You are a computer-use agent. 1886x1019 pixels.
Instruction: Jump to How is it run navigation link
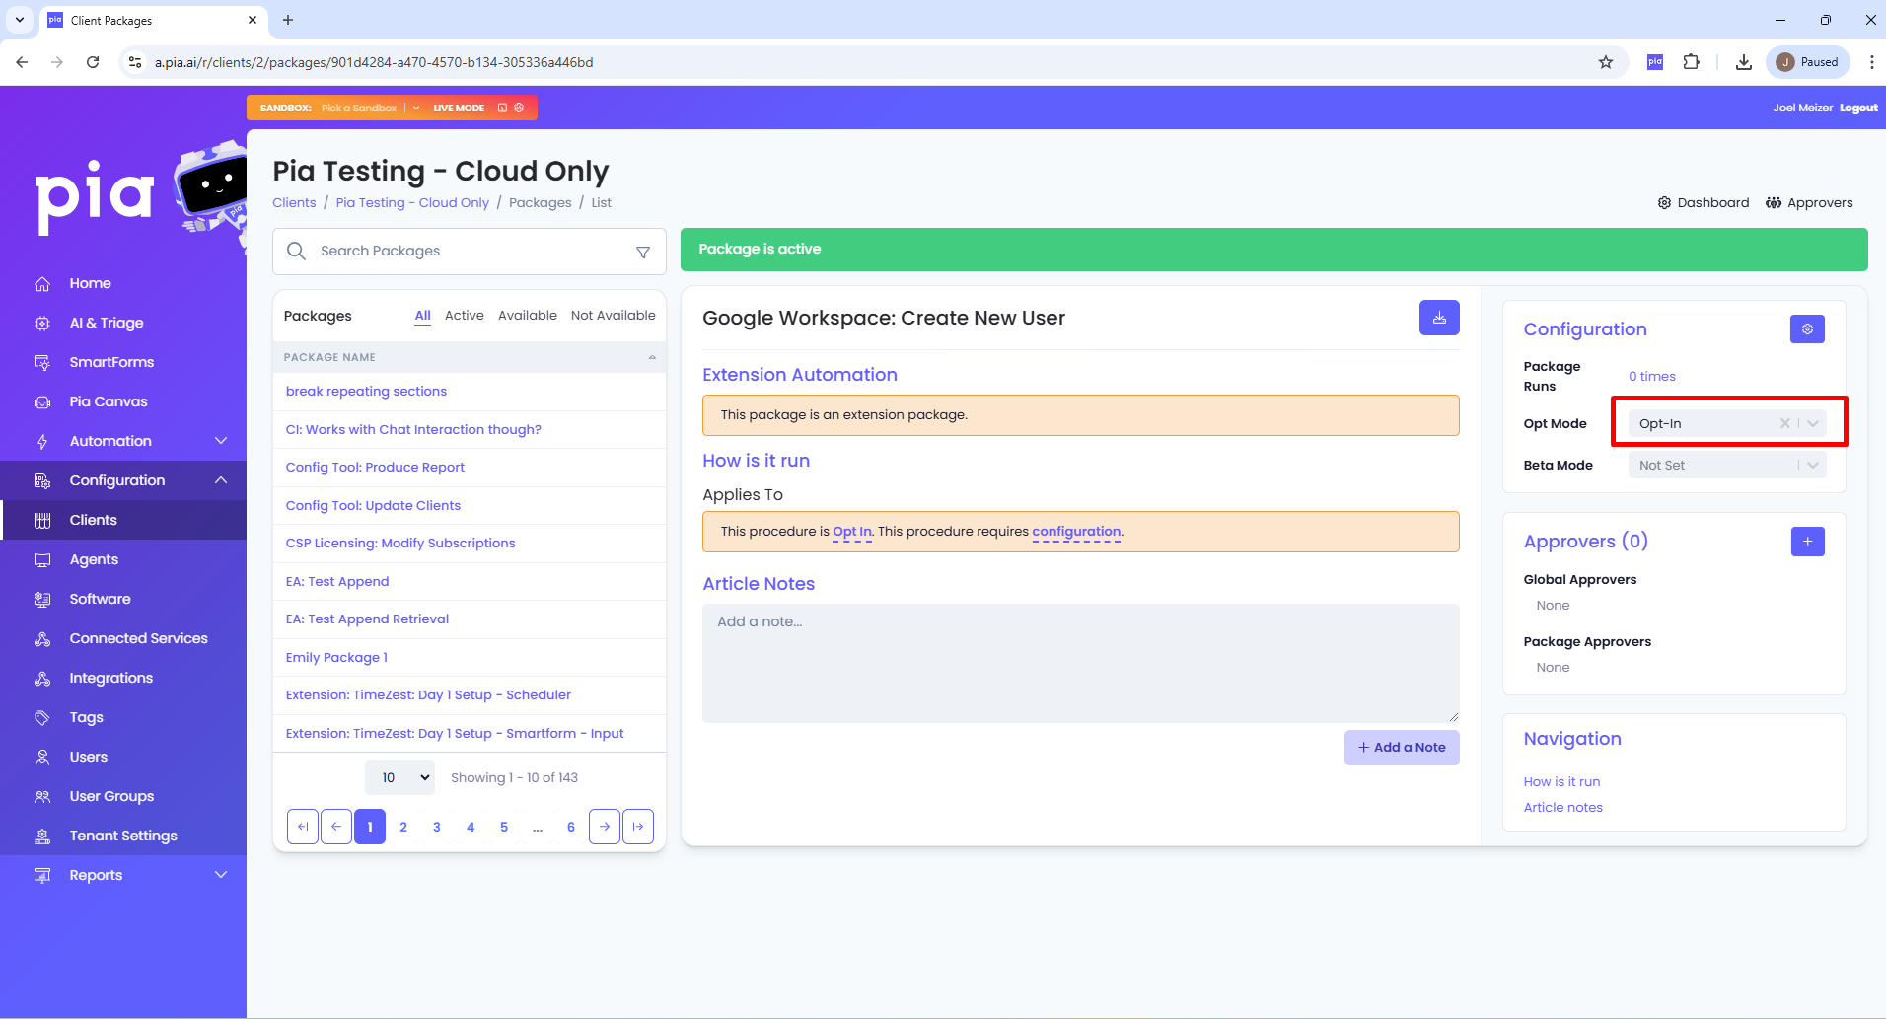[x=1561, y=782]
